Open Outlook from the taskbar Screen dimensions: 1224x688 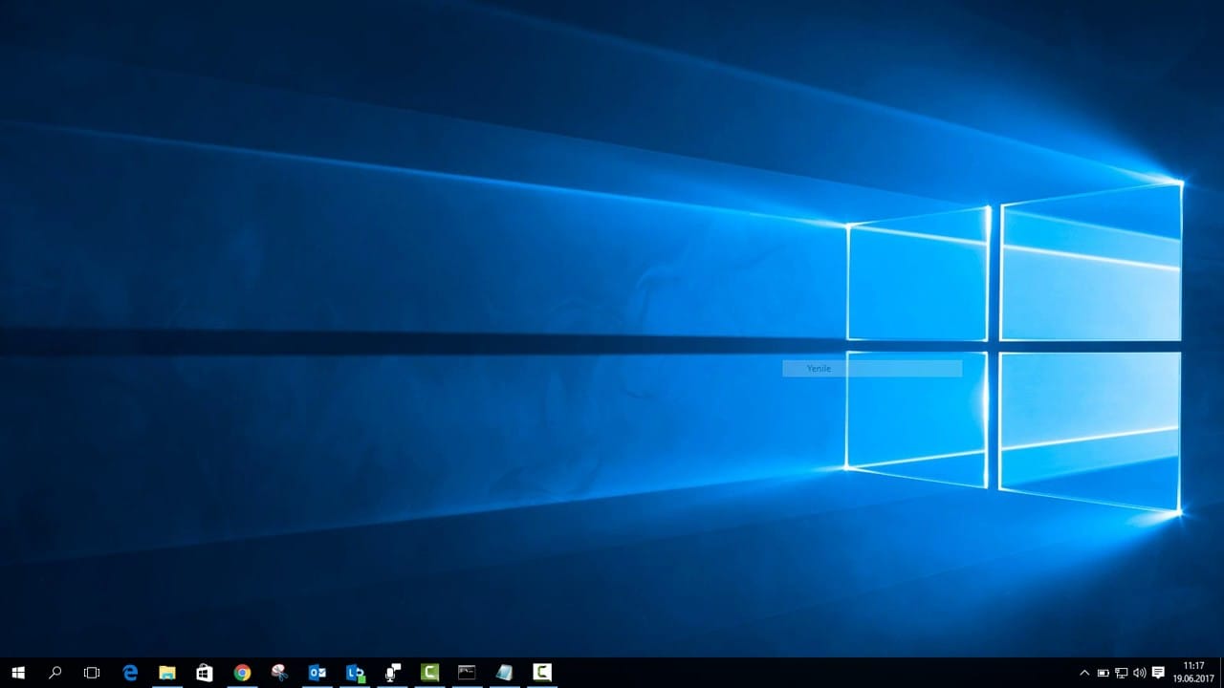tap(317, 673)
